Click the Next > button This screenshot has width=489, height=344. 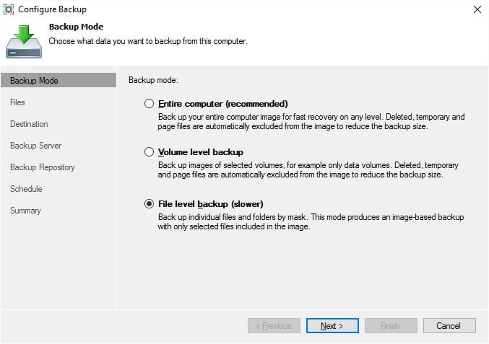[x=332, y=326]
